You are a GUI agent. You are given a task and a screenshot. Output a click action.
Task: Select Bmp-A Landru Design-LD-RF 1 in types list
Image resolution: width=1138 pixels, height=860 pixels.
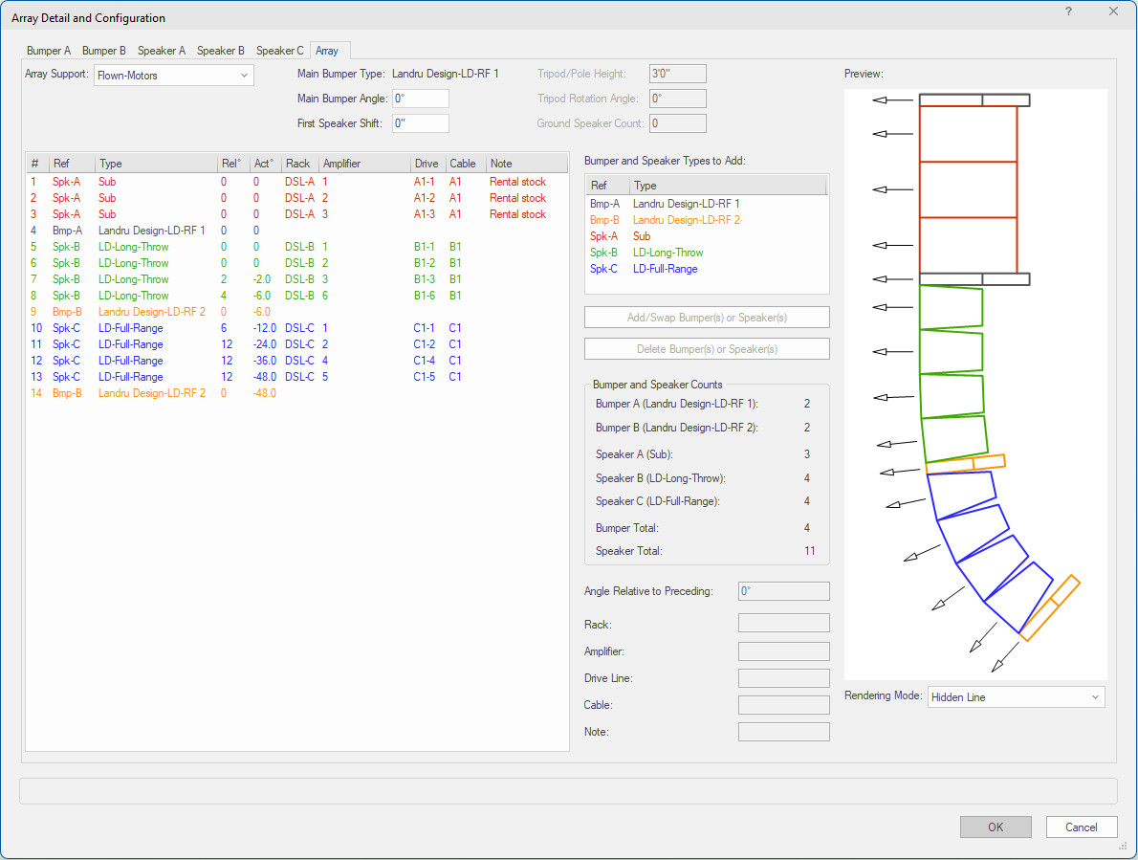(707, 204)
